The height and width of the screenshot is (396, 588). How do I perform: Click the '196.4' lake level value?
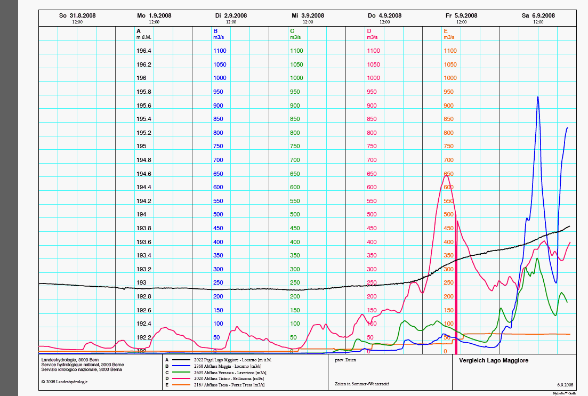(144, 51)
